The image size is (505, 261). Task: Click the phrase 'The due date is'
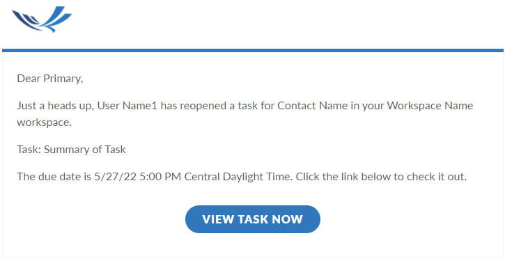click(54, 177)
